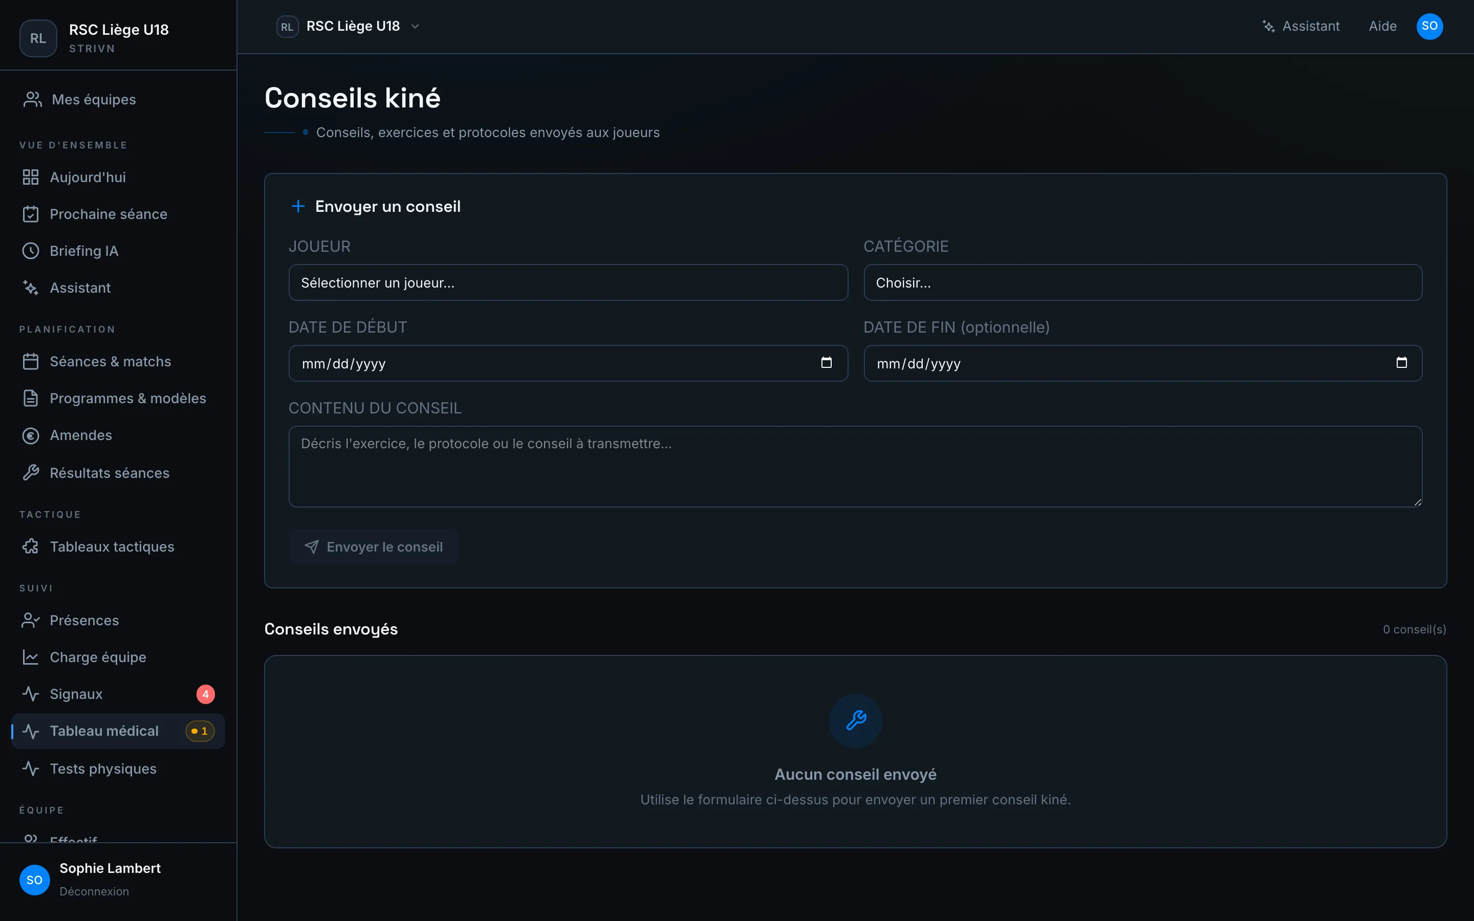Open Signaux in the sidebar

(118, 694)
